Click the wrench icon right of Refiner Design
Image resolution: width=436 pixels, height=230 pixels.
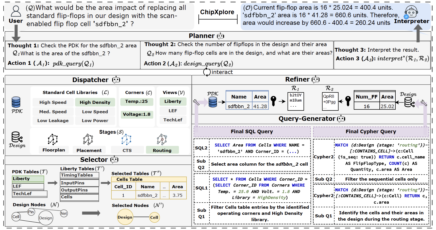pos(424,103)
